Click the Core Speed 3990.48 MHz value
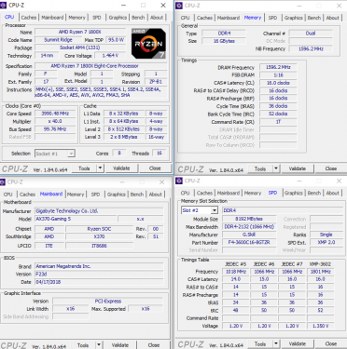The width and height of the screenshot is (347, 349). point(55,114)
